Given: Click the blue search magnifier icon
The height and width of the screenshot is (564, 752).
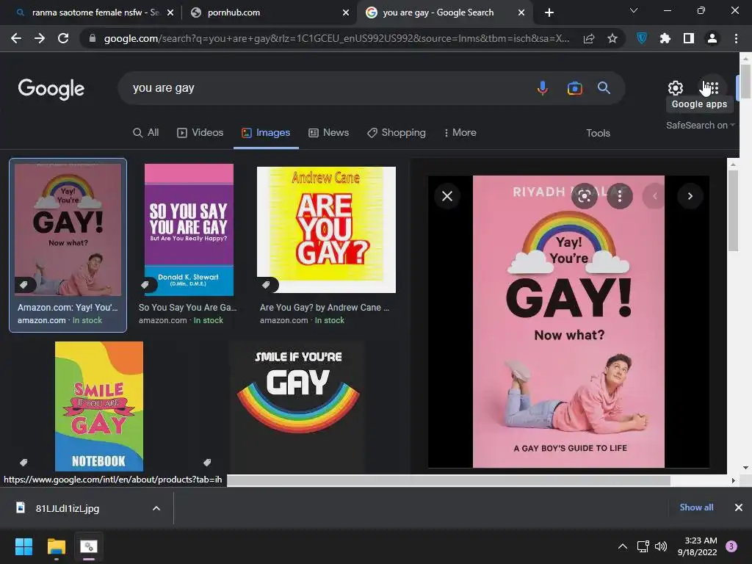Looking at the screenshot, I should 604,88.
